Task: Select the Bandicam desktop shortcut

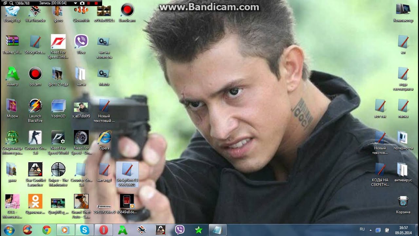Action: point(127,13)
